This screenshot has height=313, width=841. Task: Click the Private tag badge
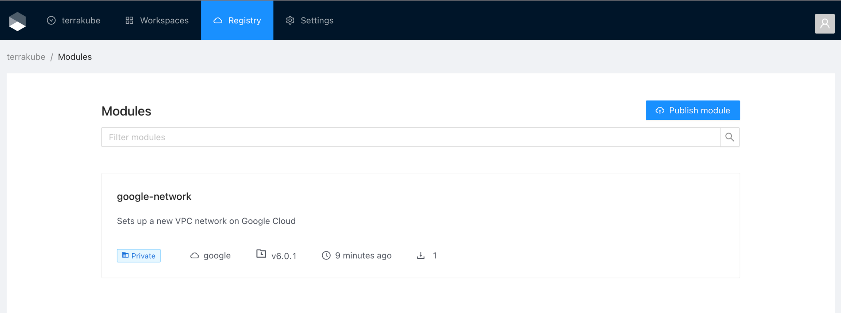click(139, 256)
